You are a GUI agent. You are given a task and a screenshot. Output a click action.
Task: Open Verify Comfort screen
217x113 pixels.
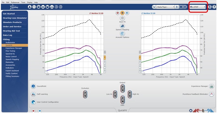coord(11,74)
